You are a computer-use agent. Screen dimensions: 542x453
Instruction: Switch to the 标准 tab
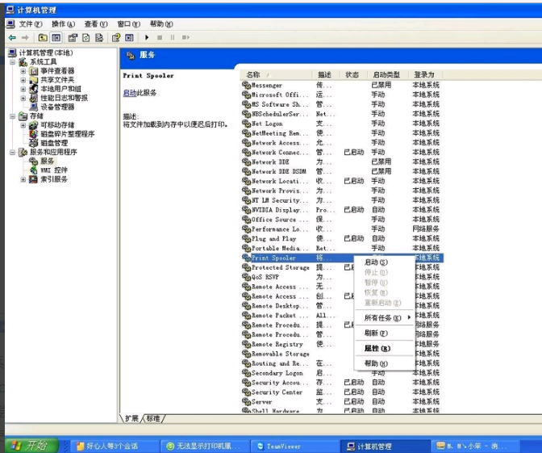(x=153, y=418)
